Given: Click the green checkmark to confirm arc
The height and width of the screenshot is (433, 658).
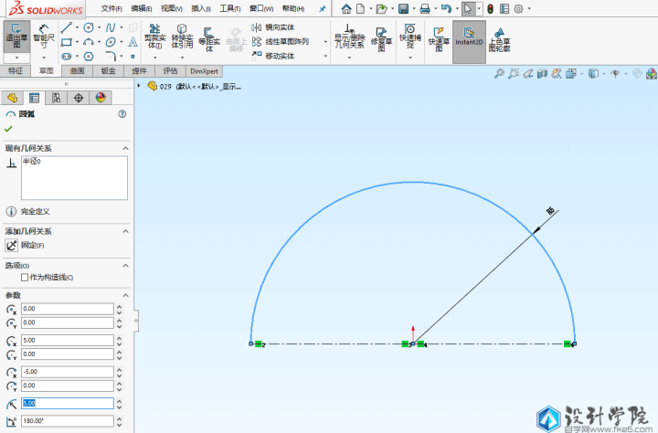Looking at the screenshot, I should pyautogui.click(x=9, y=129).
